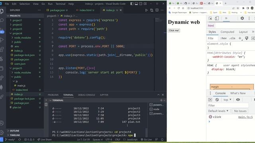The image size is (255, 143).
Task: Toggle .cls element classes panel
Action: (x=232, y=38)
